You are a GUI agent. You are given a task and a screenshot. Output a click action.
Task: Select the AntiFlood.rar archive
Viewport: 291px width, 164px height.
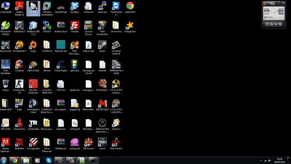(61, 27)
